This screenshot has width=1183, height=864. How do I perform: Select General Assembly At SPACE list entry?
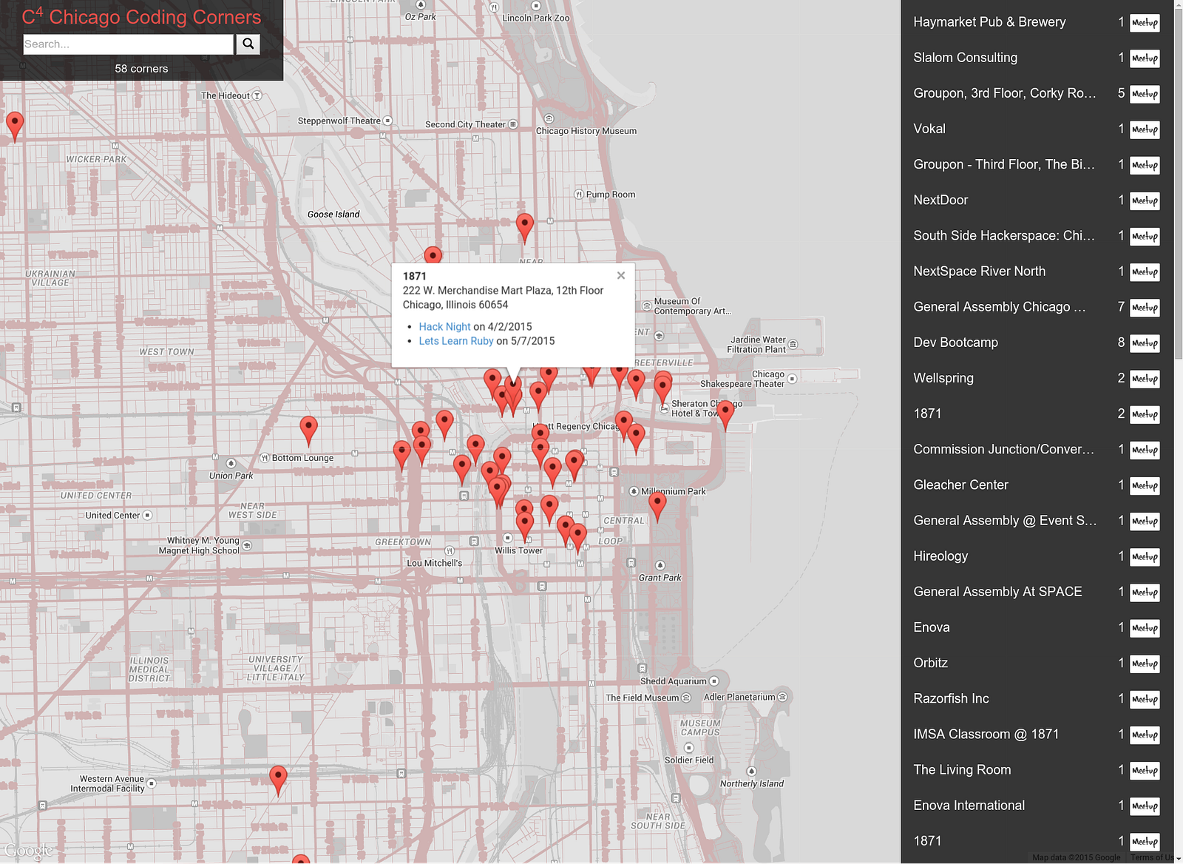[x=997, y=592]
